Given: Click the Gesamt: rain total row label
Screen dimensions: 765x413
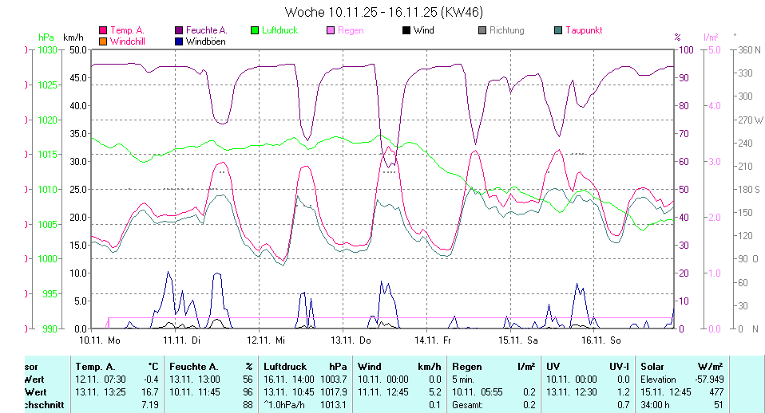Looking at the screenshot, I should (467, 404).
